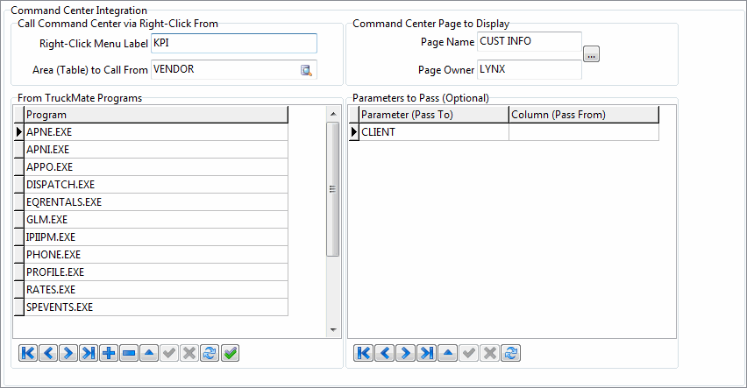The width and height of the screenshot is (747, 388).
Task: Click the Right-Click Menu Label field
Action: [x=233, y=43]
